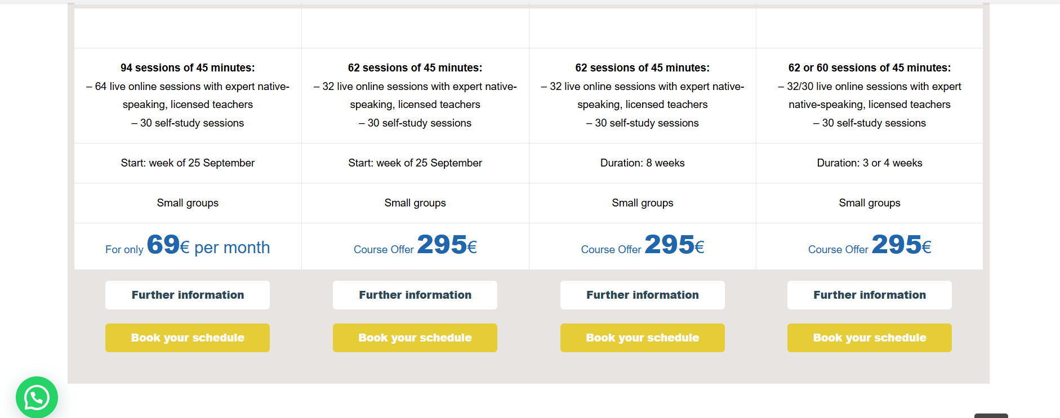Click Duration: 8 weeks cell
Screen dimensions: 1060x418
[x=643, y=163]
